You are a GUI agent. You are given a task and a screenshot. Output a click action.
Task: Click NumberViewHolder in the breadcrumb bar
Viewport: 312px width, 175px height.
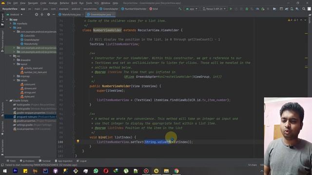click(x=134, y=9)
